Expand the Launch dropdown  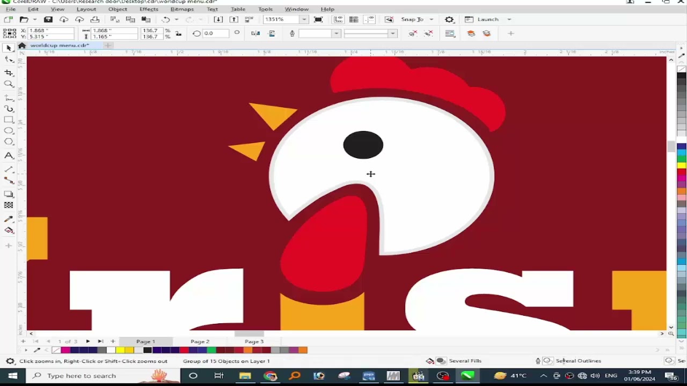click(x=509, y=19)
